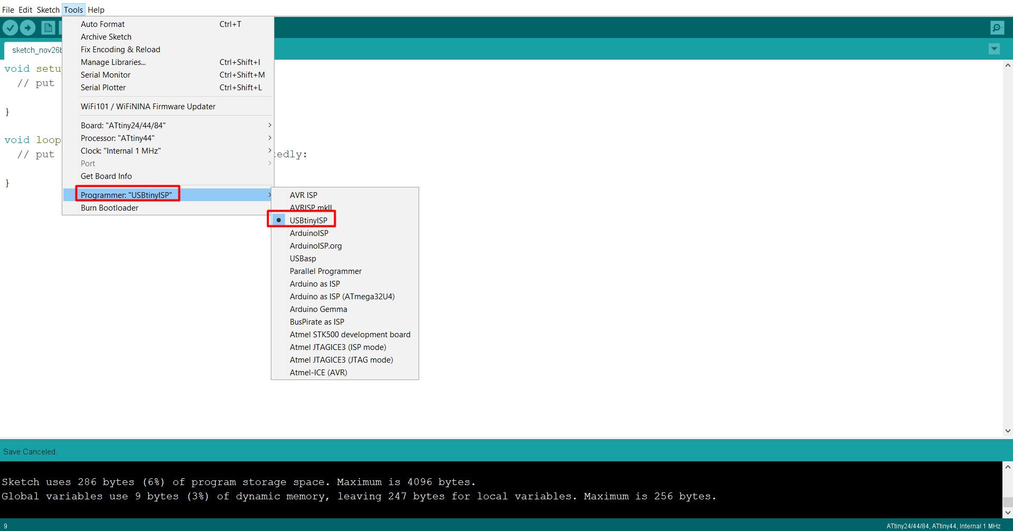
Task: Click the "void loop" code line
Action: coord(33,140)
